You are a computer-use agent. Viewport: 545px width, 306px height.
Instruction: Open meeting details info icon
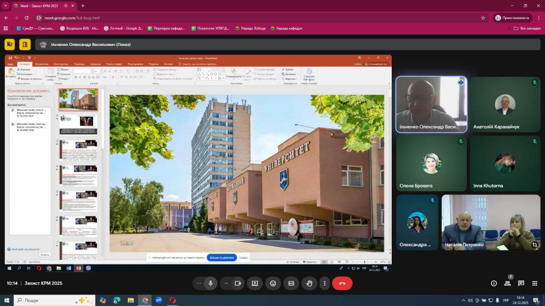(494, 283)
